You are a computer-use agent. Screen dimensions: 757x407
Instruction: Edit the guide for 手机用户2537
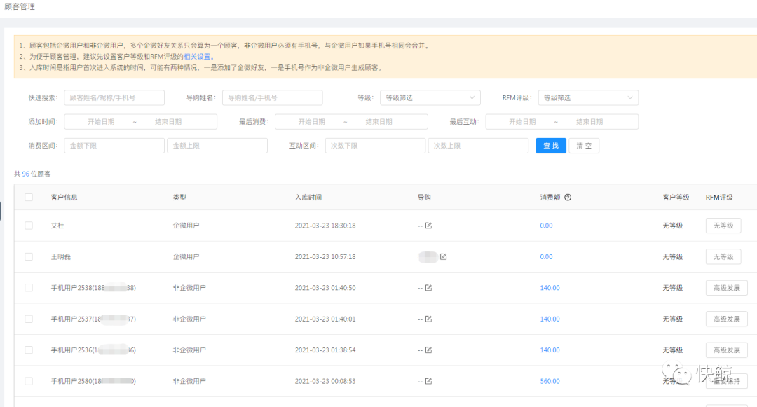[428, 319]
